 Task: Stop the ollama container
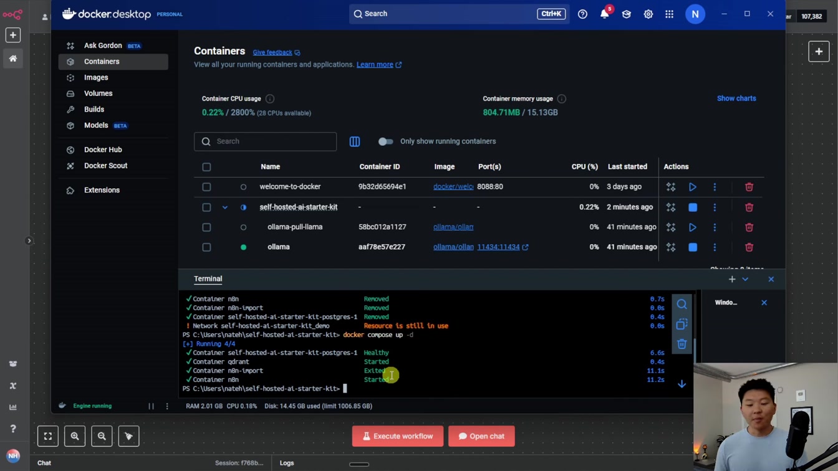693,247
